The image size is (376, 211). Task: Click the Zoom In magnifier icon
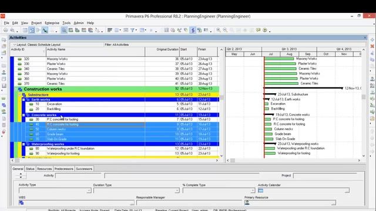219,30
